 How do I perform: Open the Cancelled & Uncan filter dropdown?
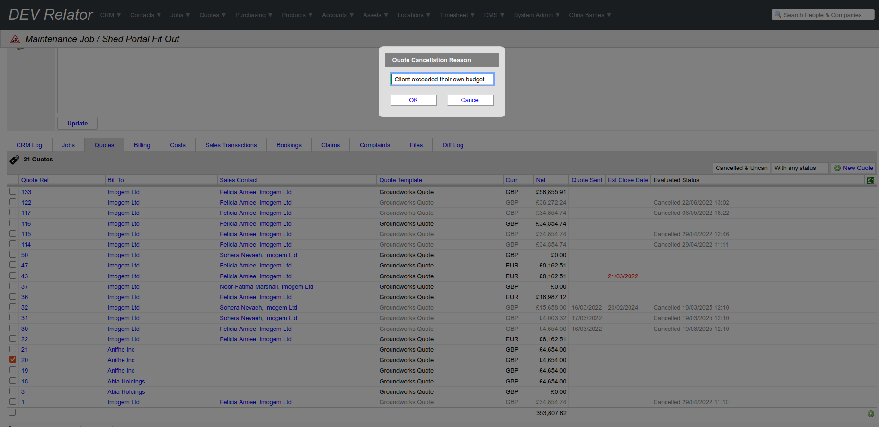coord(741,168)
